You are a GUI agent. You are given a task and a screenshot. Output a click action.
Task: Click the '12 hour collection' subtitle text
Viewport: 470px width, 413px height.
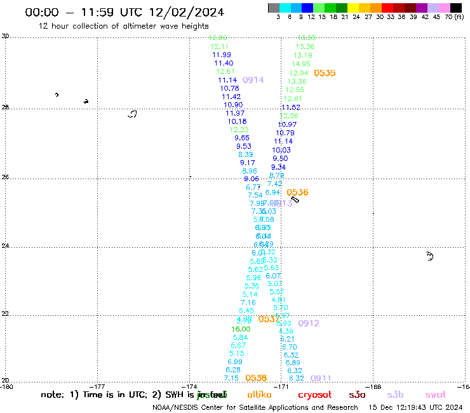click(123, 26)
